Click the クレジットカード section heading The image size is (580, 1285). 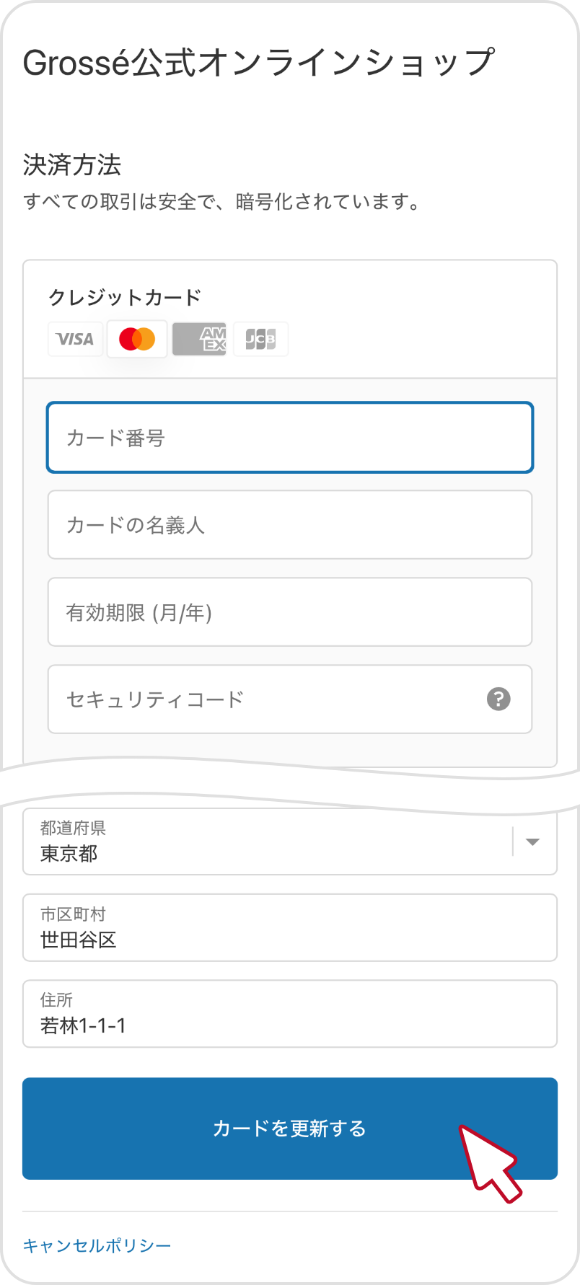pos(125,297)
